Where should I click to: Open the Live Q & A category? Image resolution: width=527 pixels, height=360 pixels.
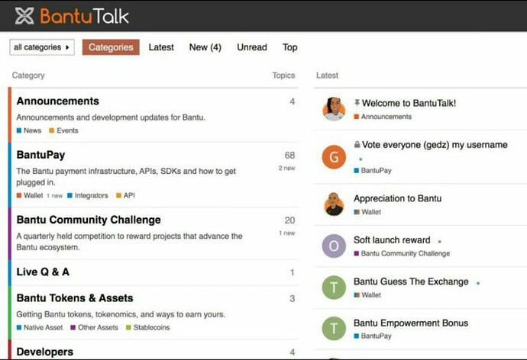click(x=43, y=272)
